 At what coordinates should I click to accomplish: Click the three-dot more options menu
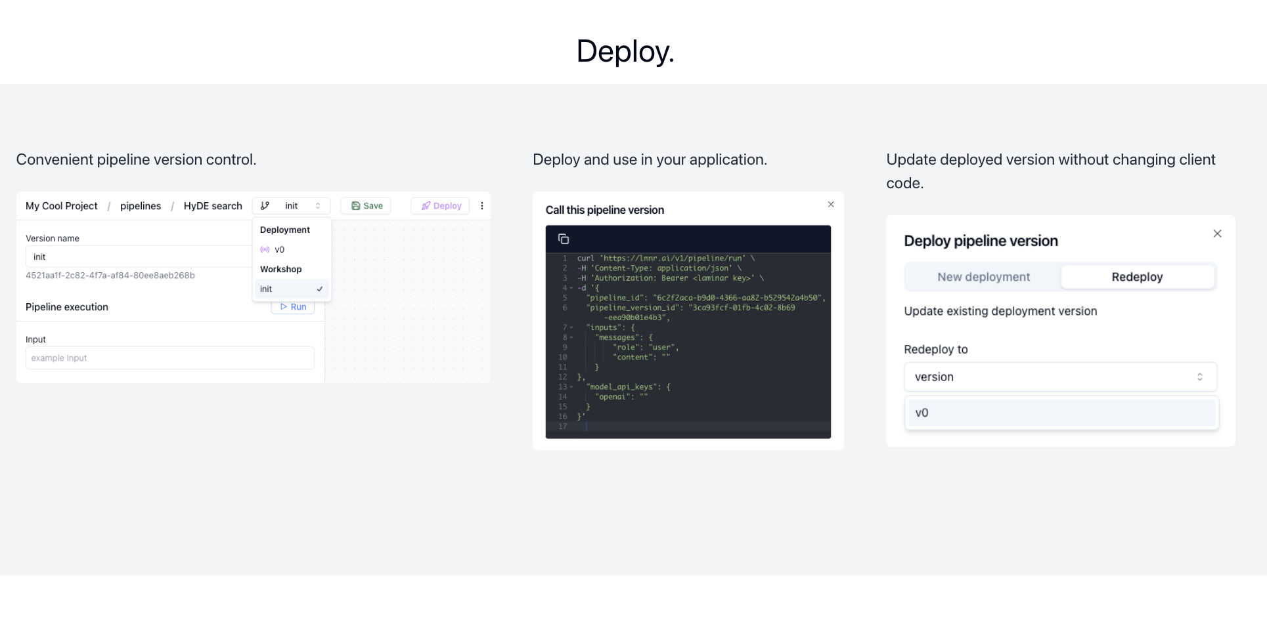click(x=482, y=206)
